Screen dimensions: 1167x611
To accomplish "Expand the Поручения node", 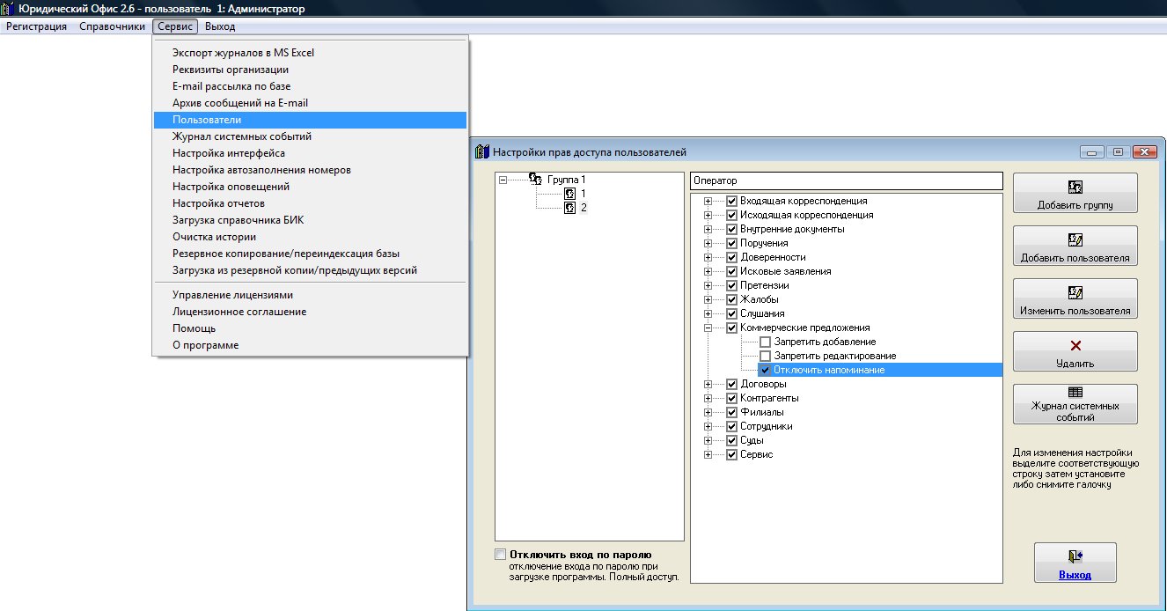I will point(708,243).
